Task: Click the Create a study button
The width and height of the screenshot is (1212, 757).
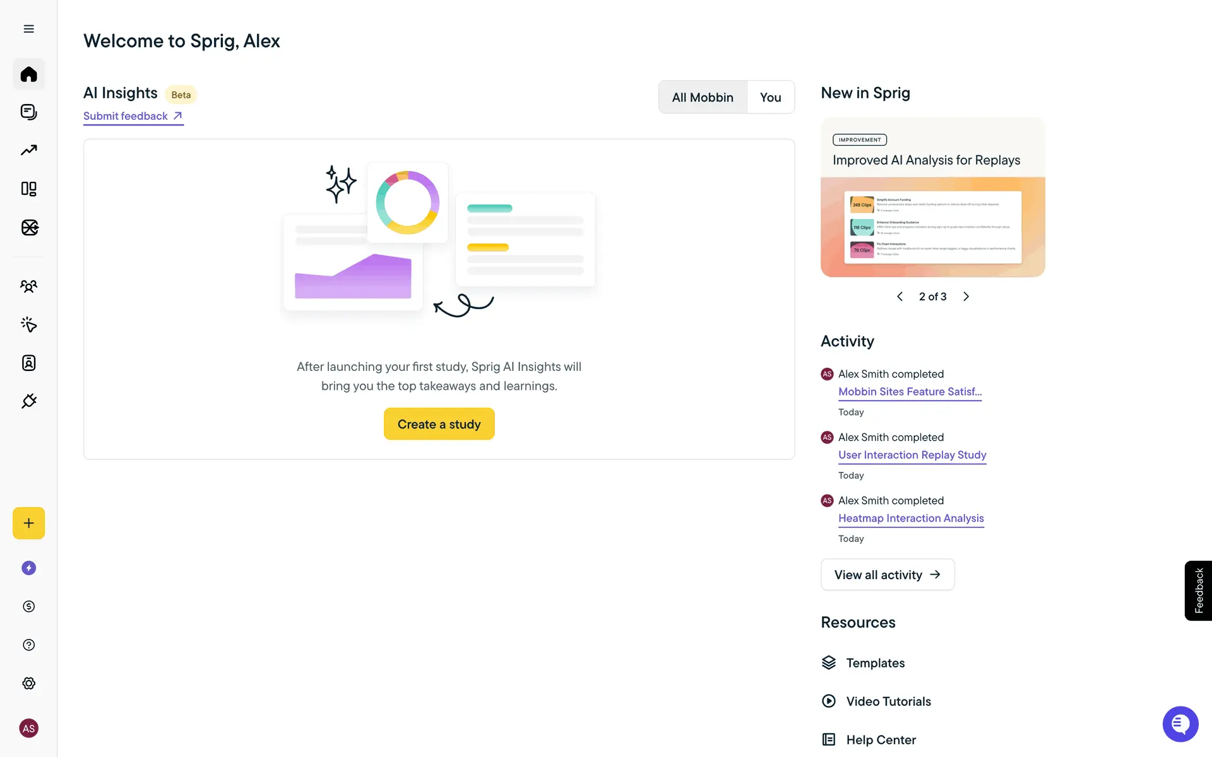Action: coord(439,424)
